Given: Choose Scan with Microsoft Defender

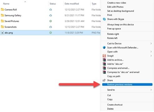Looking at the screenshot, I should click(123, 48).
